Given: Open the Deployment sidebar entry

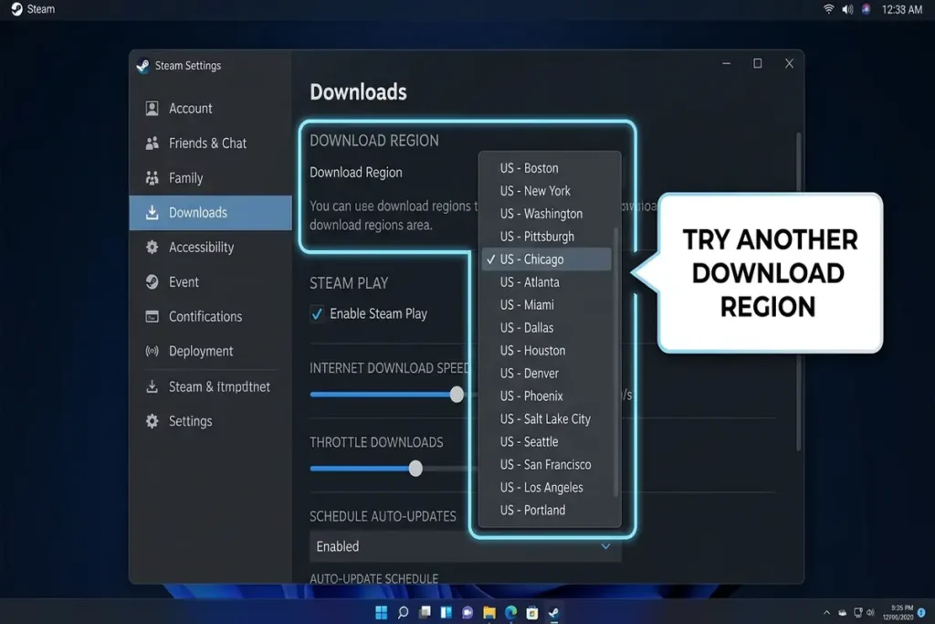Looking at the screenshot, I should (211, 351).
